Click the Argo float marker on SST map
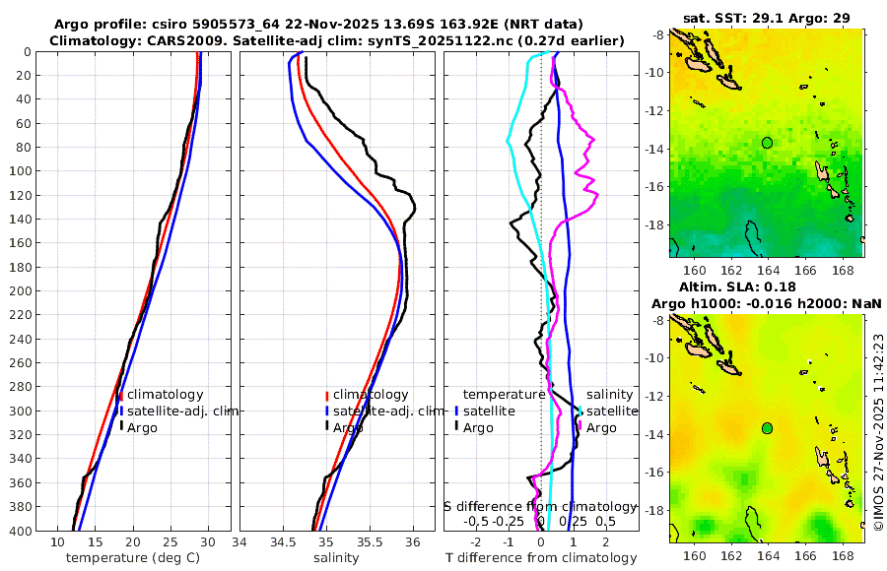 [767, 143]
